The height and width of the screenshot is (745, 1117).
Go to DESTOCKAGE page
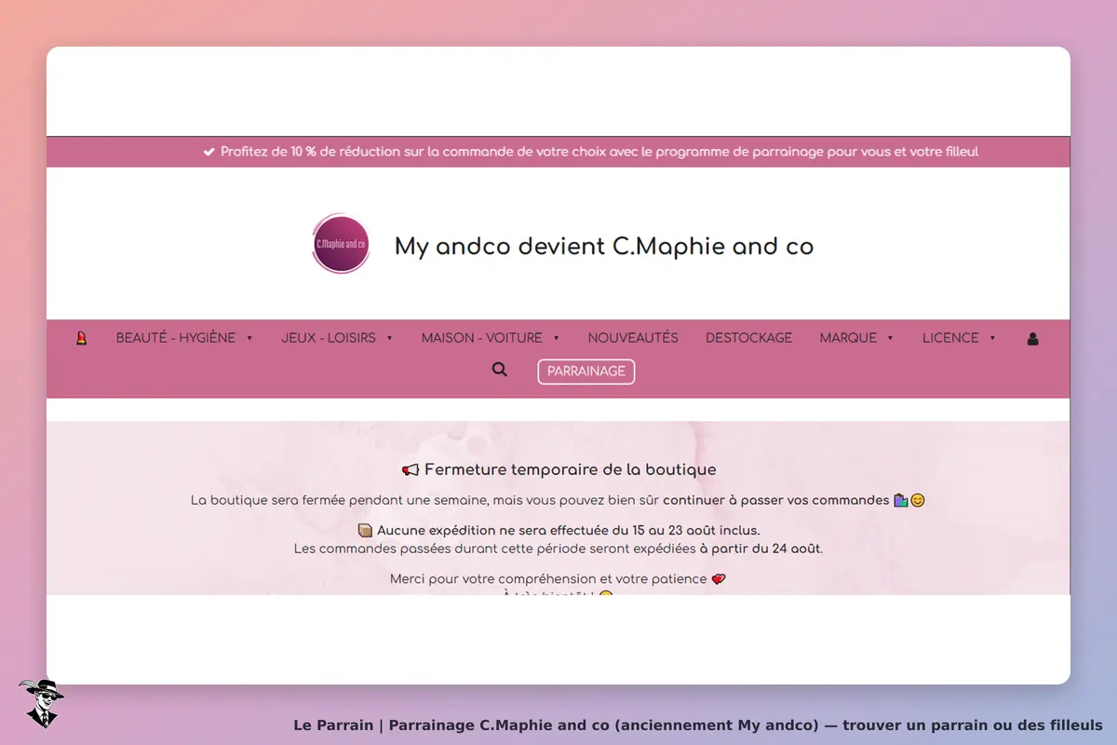pos(749,338)
